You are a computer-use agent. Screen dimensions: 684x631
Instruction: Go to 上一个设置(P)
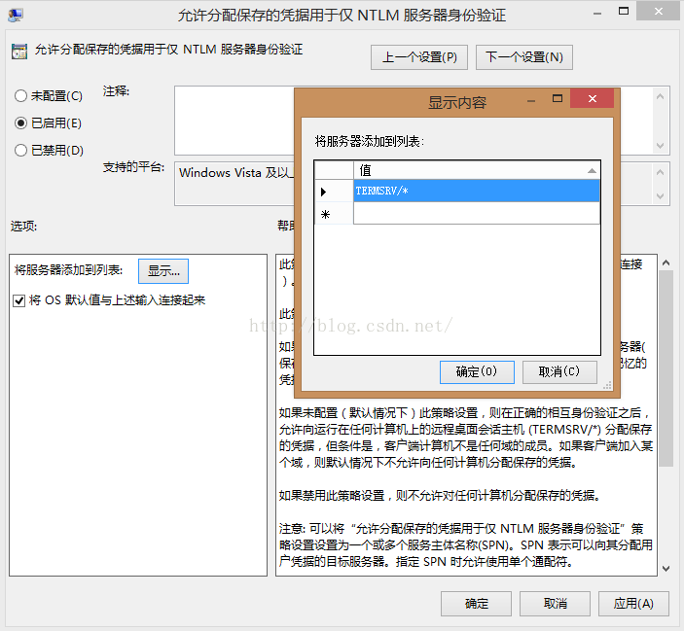point(419,57)
